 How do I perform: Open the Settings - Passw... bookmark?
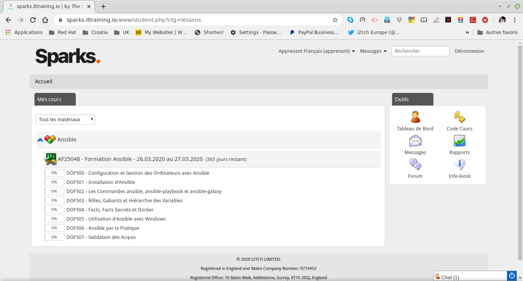(x=256, y=32)
